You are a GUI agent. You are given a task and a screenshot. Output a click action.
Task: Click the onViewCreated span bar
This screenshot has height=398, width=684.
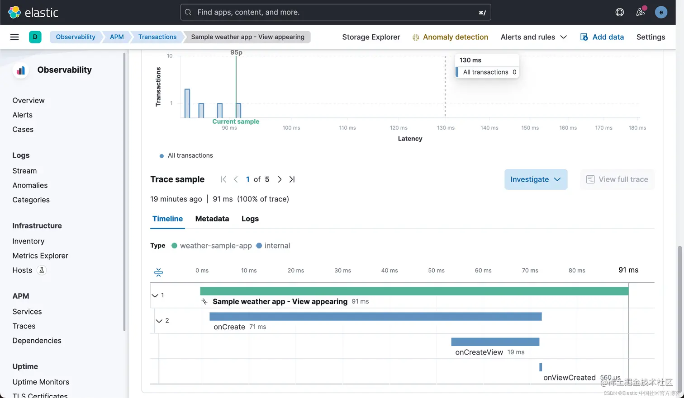[x=541, y=367]
